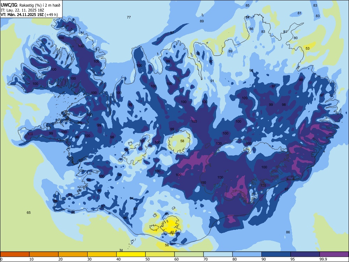Select the purple above-99.9 legend swatch

[x=334, y=254]
